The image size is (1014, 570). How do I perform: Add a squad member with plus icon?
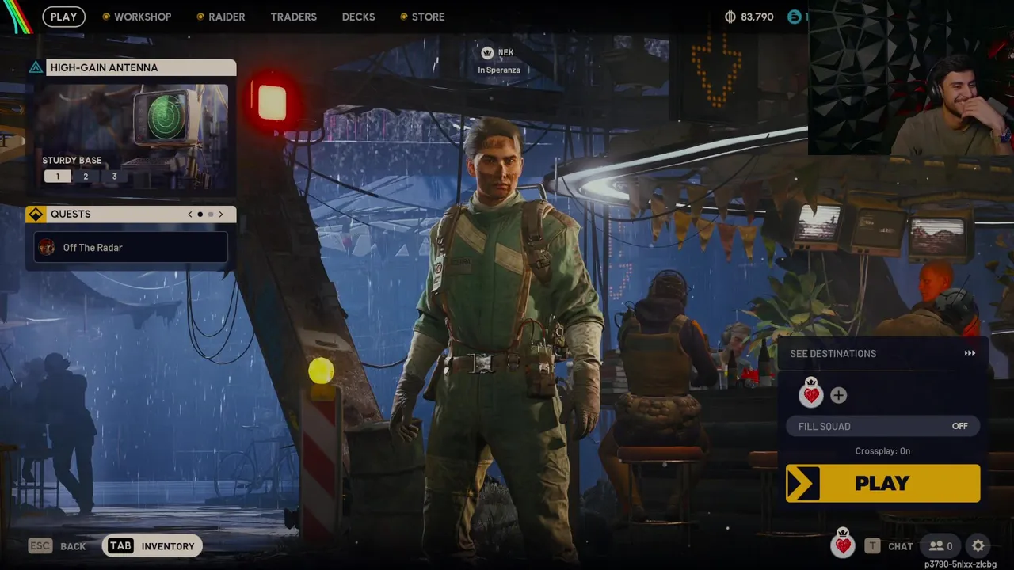[x=838, y=395]
